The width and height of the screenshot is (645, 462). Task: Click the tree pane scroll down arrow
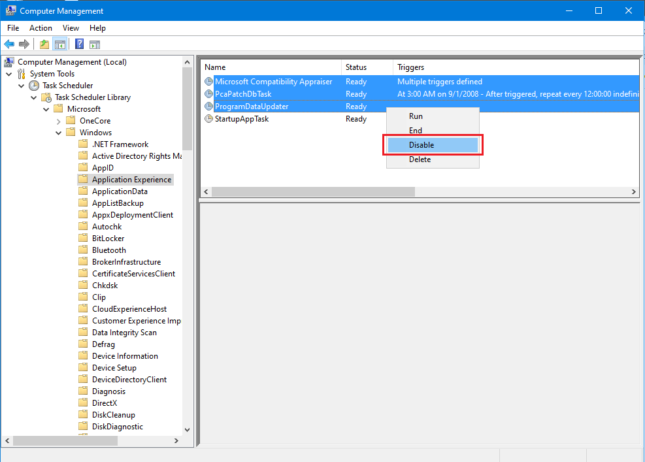point(187,430)
